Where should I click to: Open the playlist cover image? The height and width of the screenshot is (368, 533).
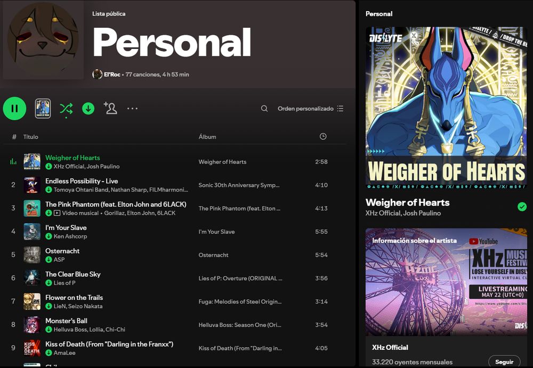pos(43,40)
